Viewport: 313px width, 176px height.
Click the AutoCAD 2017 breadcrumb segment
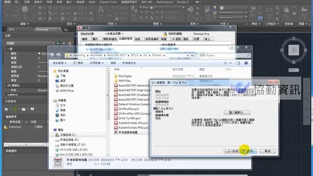tap(116, 55)
